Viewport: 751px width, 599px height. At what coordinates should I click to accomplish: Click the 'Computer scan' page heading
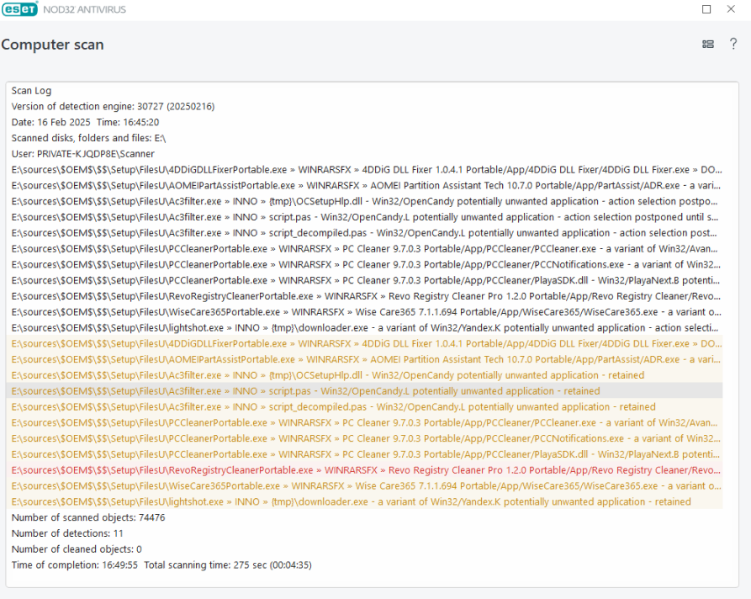(x=53, y=45)
